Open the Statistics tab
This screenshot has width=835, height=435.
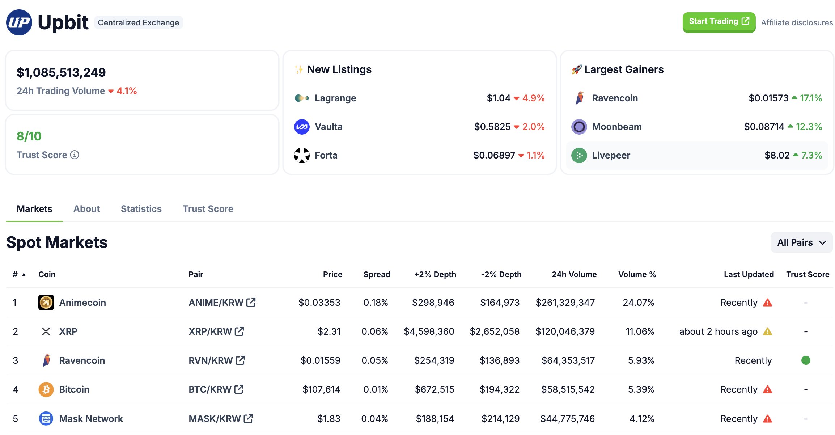pos(141,209)
